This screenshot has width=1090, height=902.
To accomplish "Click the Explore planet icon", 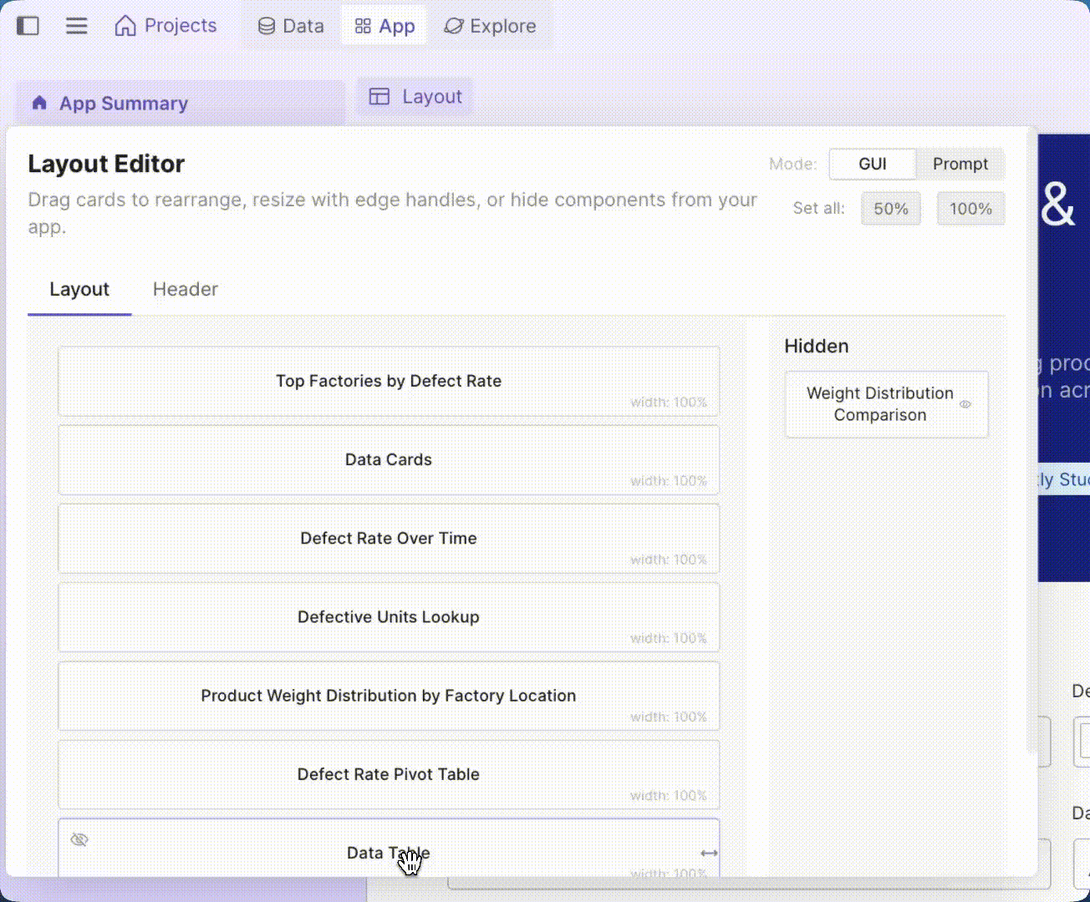I will (x=454, y=27).
